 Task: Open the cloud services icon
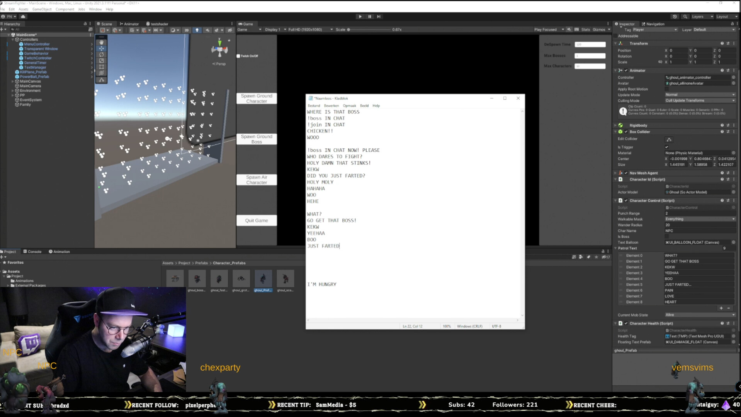pos(23,17)
